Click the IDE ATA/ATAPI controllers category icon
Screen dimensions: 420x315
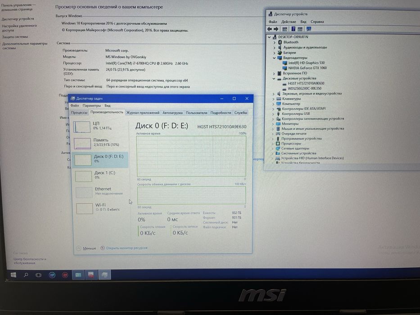279,109
